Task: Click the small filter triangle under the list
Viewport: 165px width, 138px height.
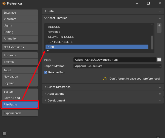Action: (x=48, y=51)
